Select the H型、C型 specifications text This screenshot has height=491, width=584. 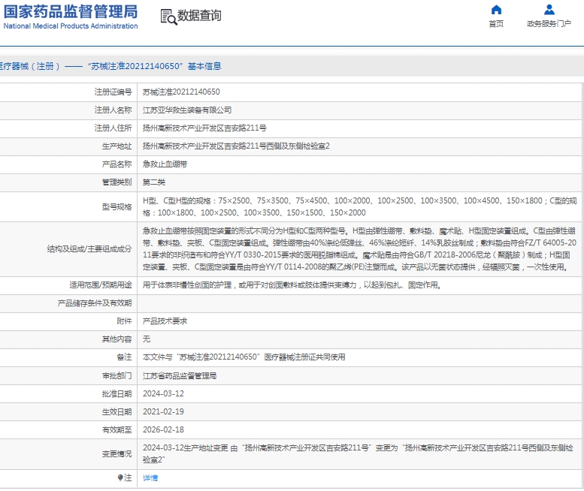pyautogui.click(x=360, y=206)
